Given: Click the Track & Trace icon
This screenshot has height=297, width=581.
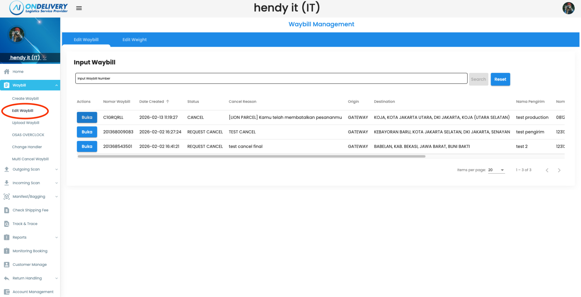Looking at the screenshot, I should [7, 224].
